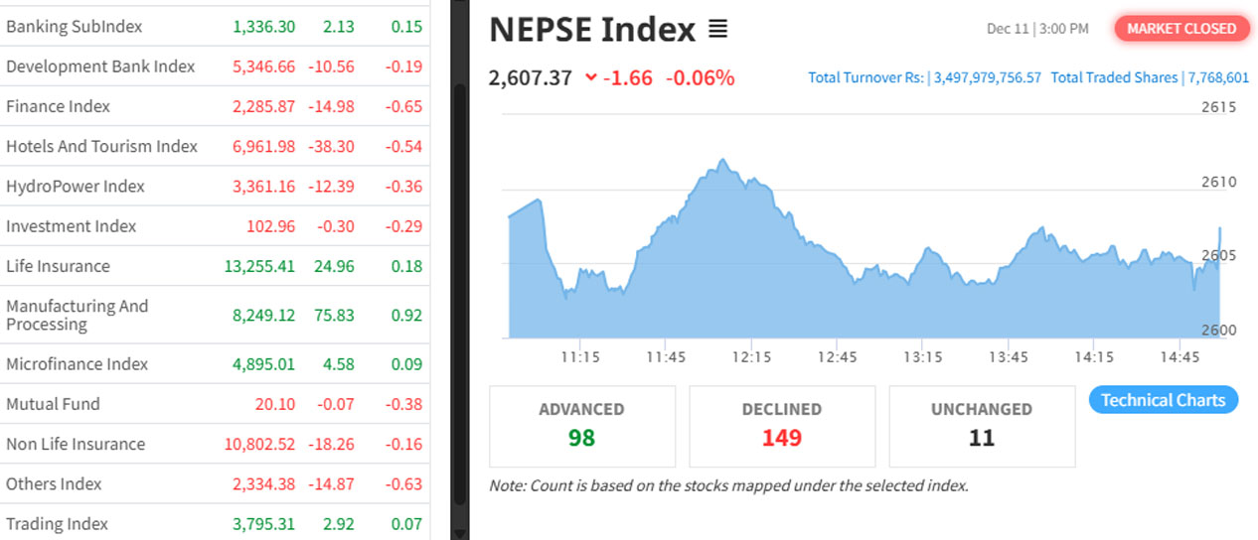Open the Technical Charts button
Screen dimensions: 1258x540
pos(1163,400)
